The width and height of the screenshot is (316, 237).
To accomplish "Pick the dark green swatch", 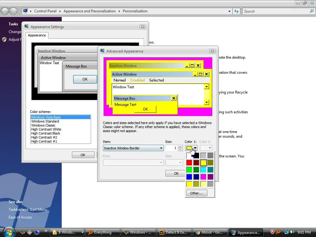I will coord(196,170).
